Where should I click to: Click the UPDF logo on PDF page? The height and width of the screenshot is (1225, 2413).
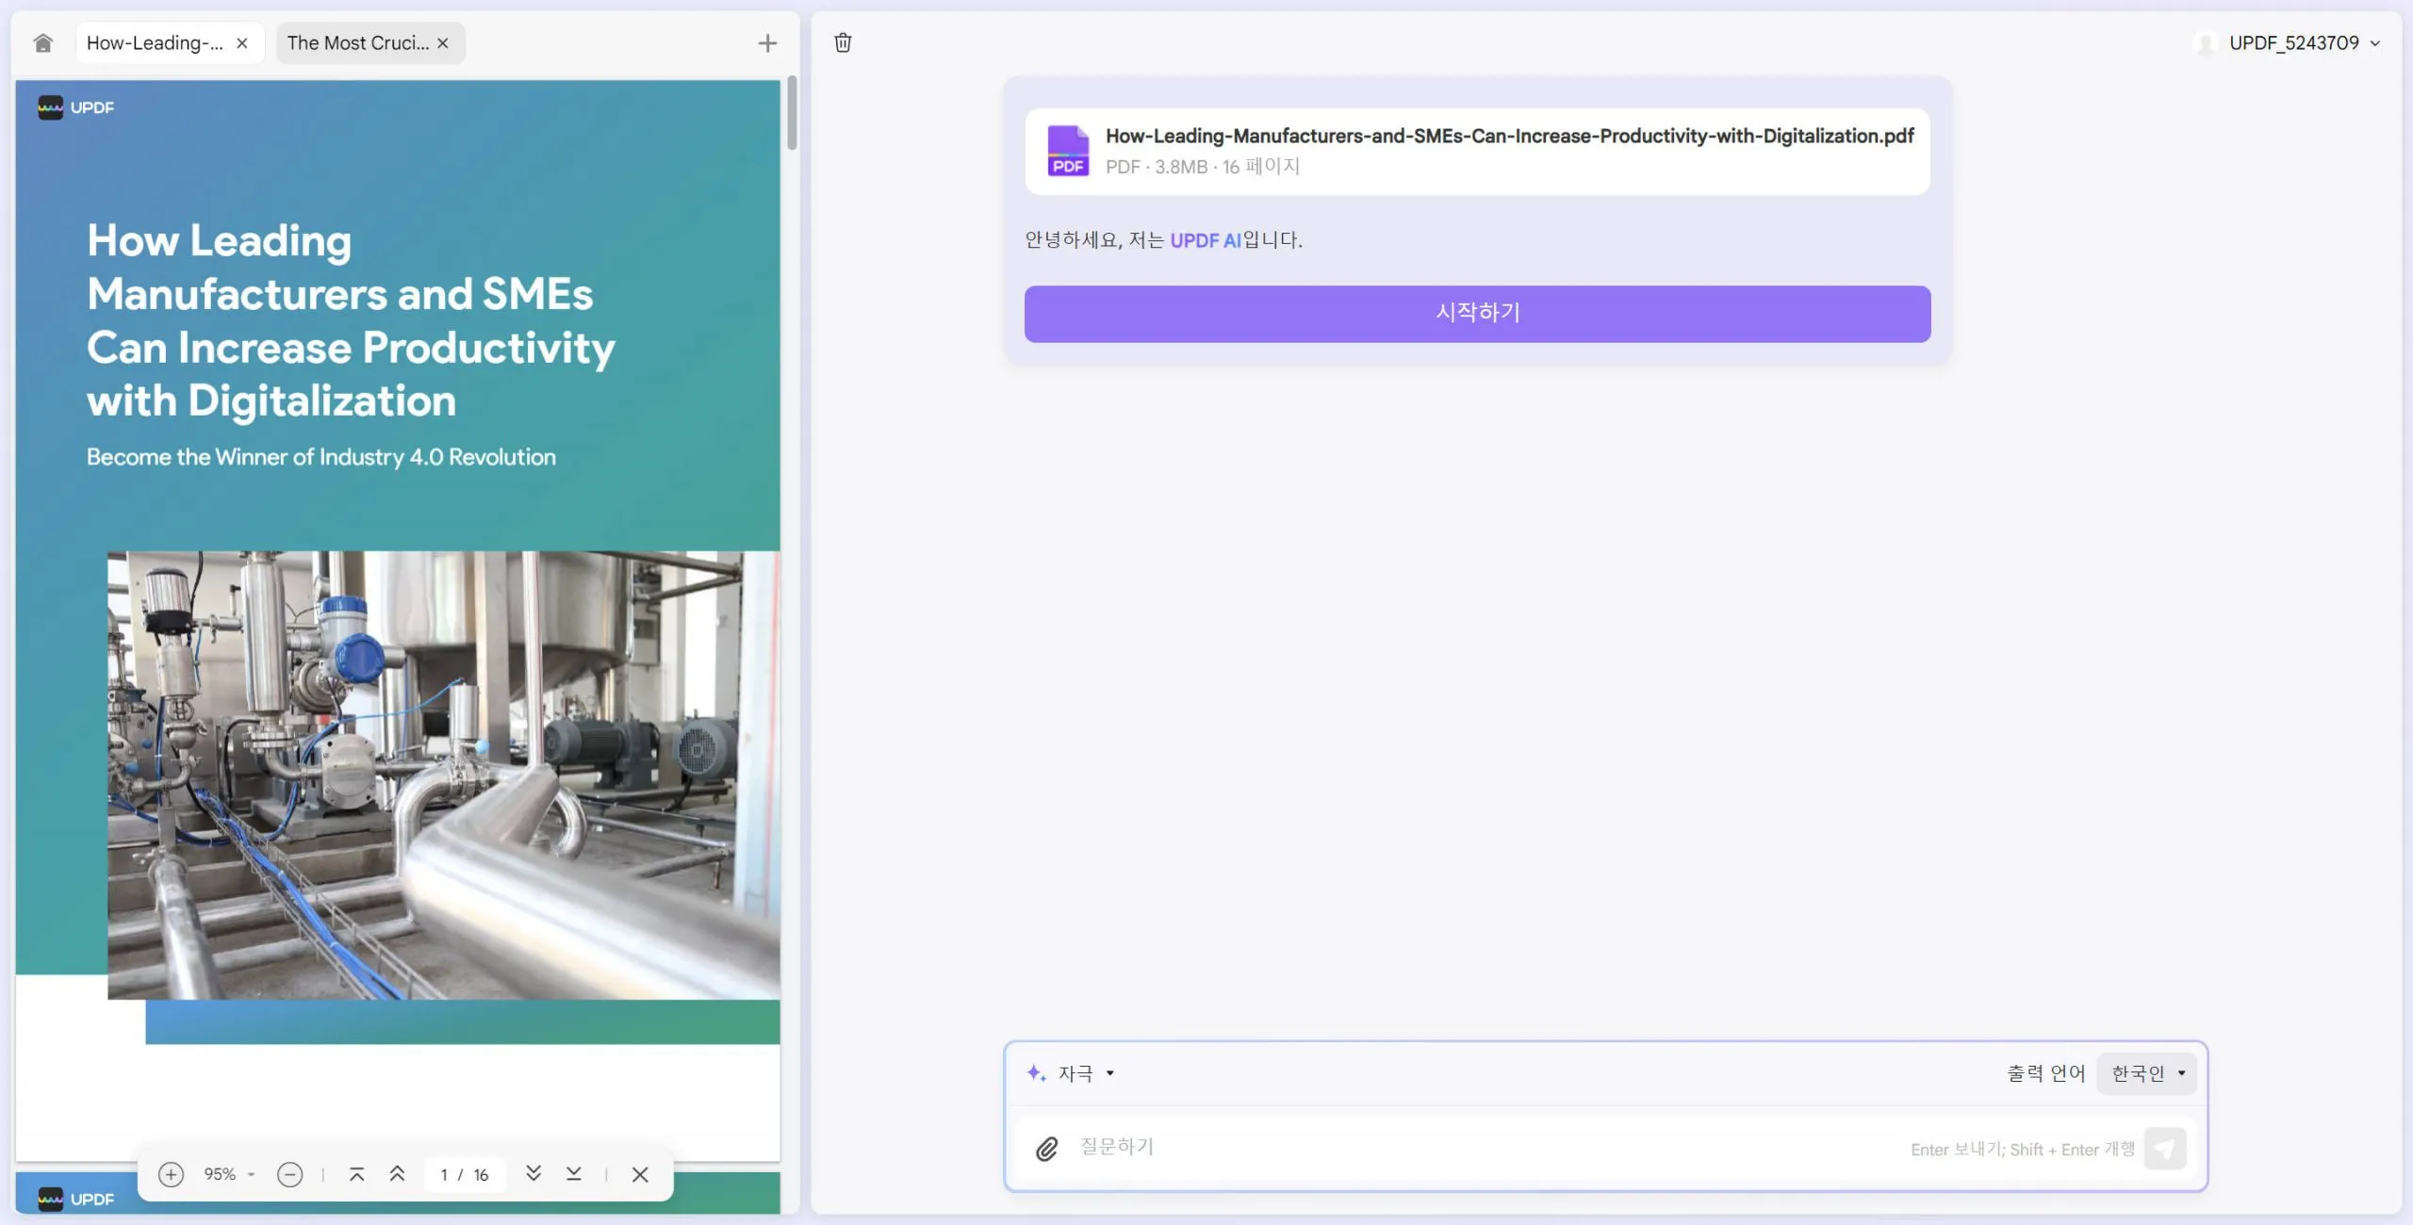coord(75,107)
